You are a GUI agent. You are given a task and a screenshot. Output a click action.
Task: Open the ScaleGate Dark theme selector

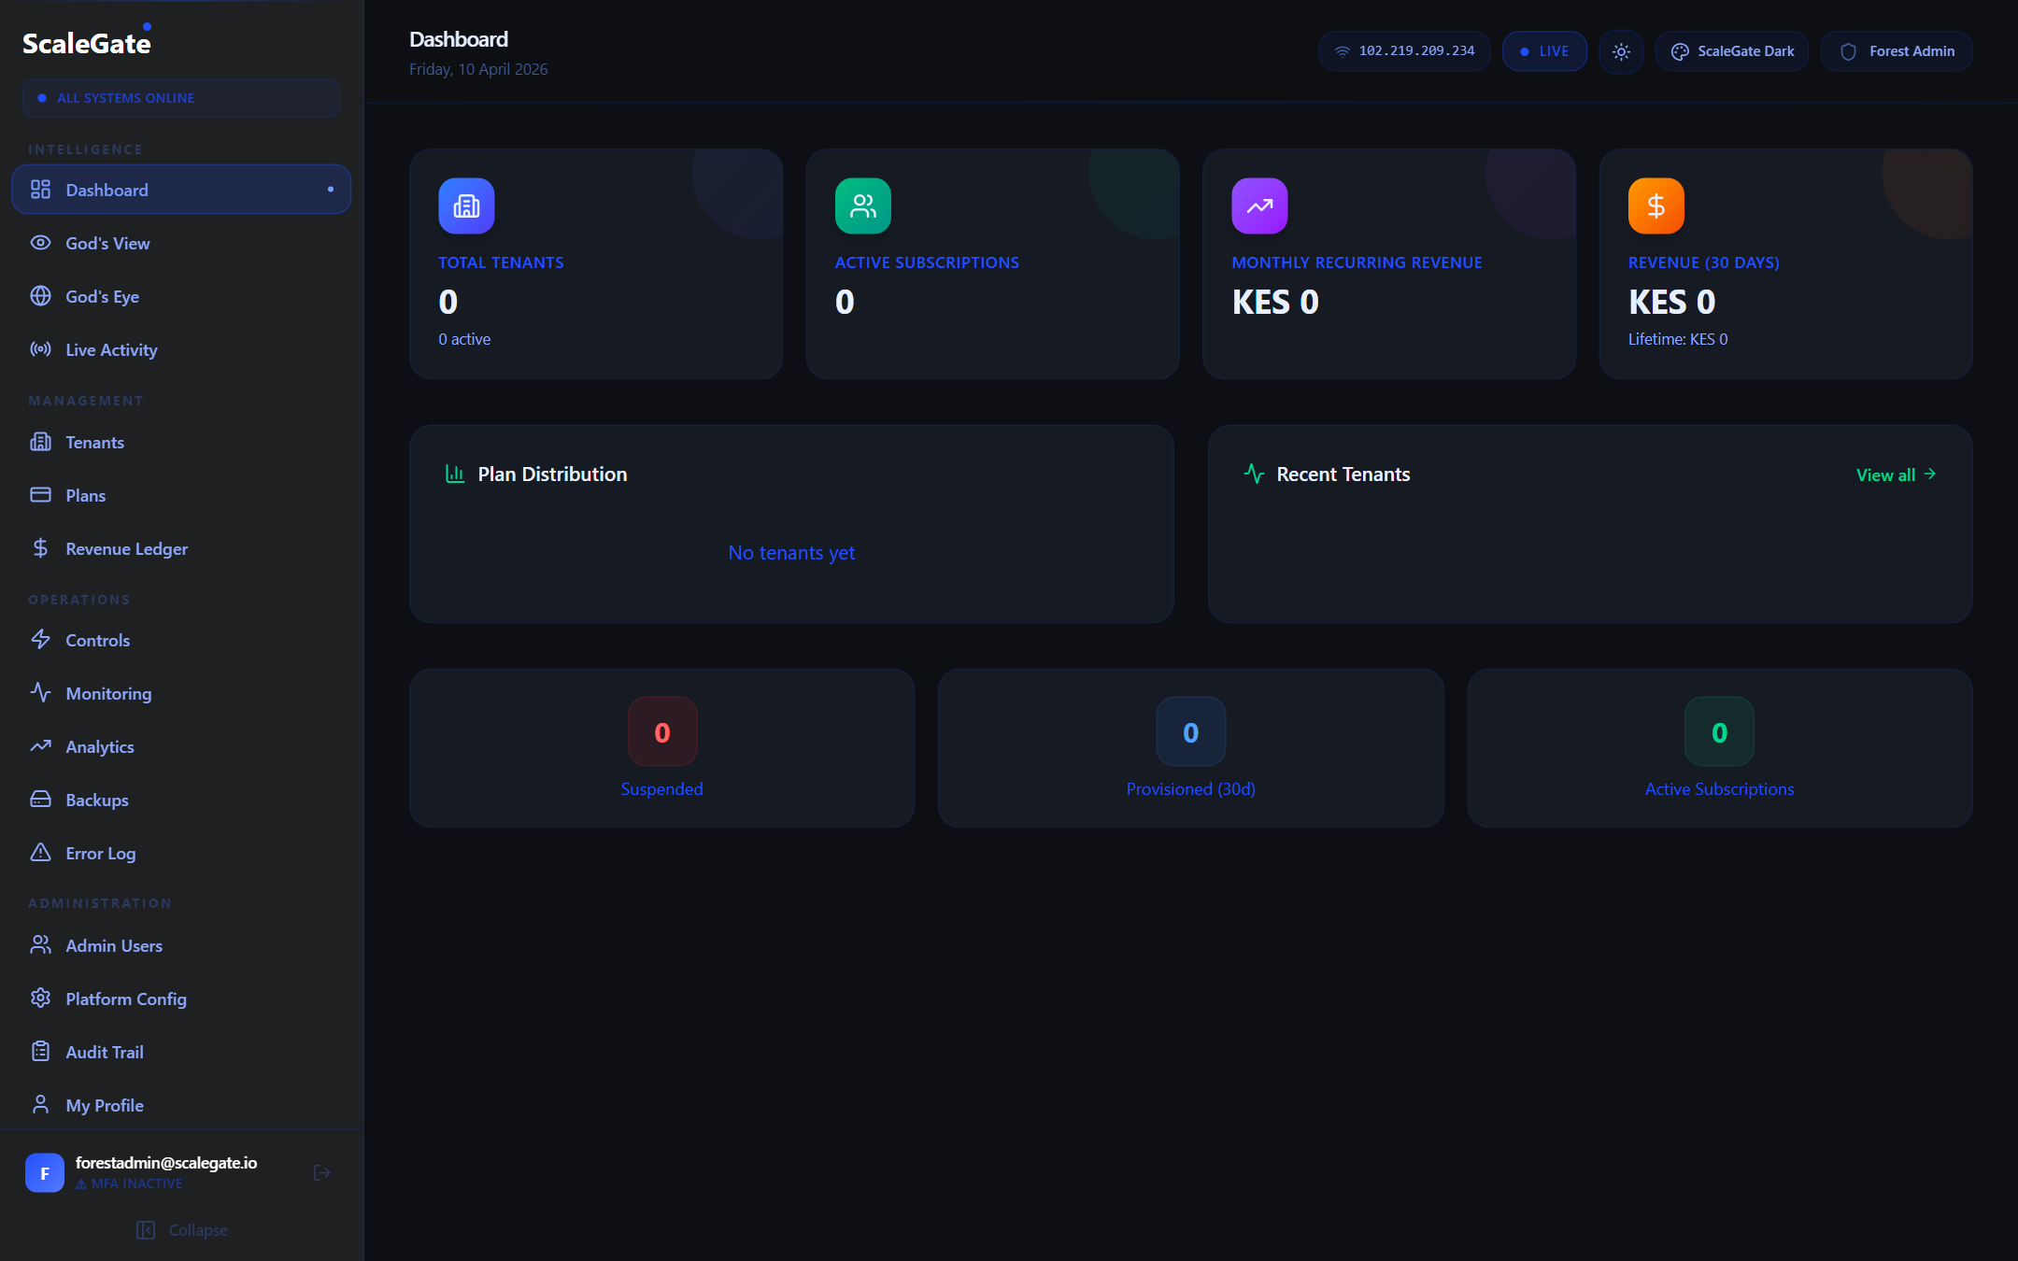click(1731, 51)
